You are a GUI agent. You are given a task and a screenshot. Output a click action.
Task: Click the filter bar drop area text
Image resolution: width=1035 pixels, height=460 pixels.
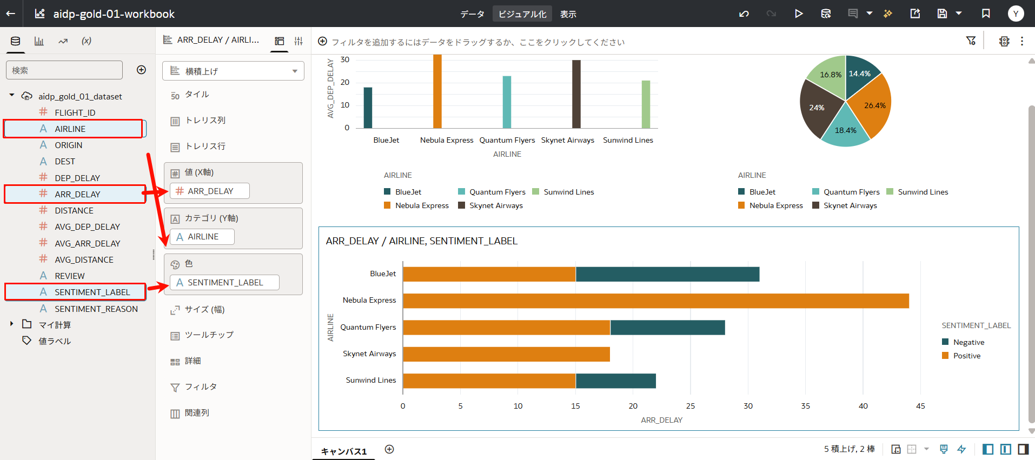(478, 42)
